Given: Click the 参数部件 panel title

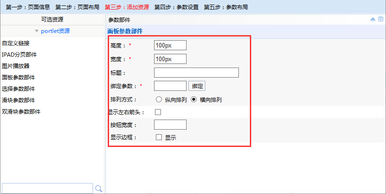Looking at the screenshot, I should coord(119,20).
